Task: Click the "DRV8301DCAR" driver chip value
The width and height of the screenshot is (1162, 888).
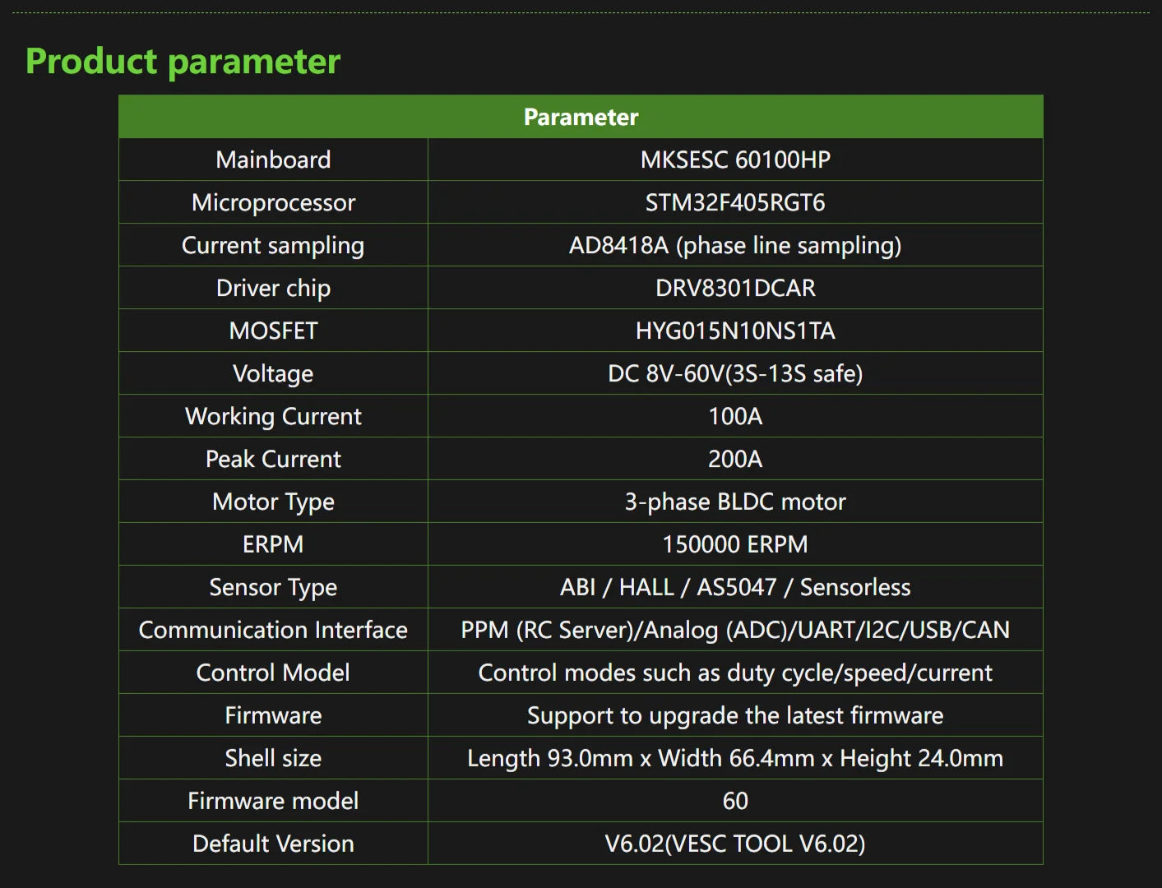Action: [735, 288]
